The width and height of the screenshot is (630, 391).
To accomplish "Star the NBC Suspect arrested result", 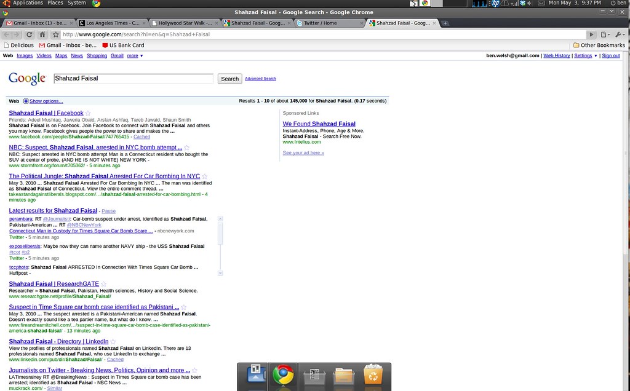I will click(186, 148).
